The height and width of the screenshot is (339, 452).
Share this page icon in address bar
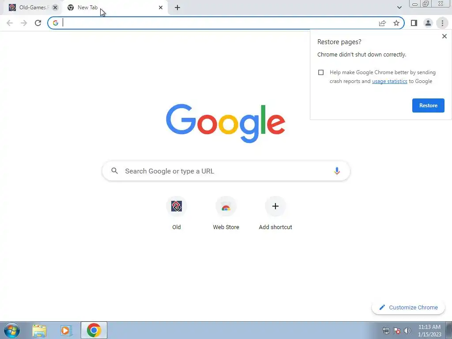(382, 23)
